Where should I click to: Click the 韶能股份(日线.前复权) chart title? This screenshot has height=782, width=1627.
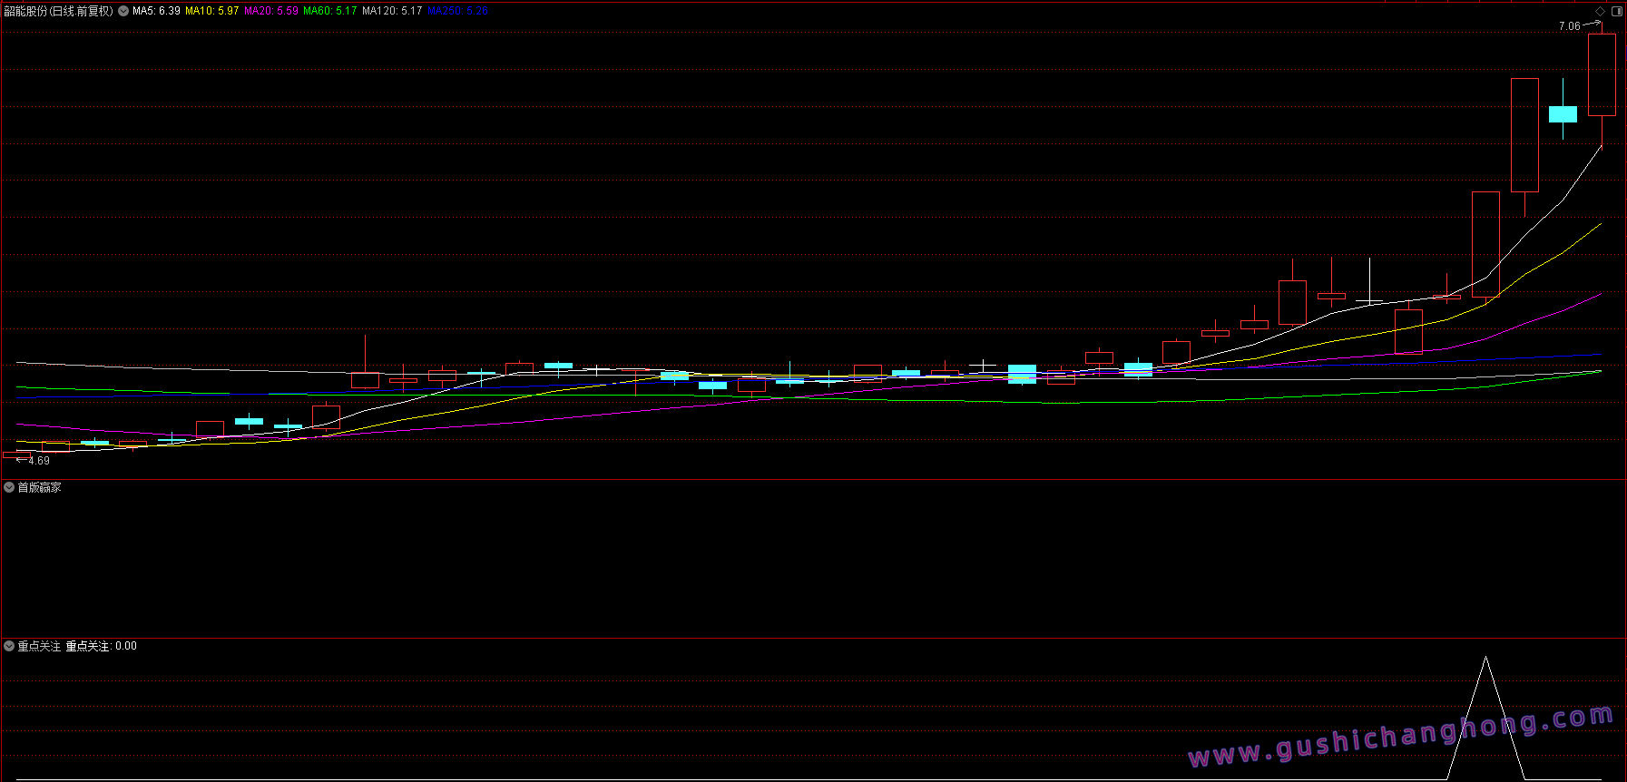[59, 11]
